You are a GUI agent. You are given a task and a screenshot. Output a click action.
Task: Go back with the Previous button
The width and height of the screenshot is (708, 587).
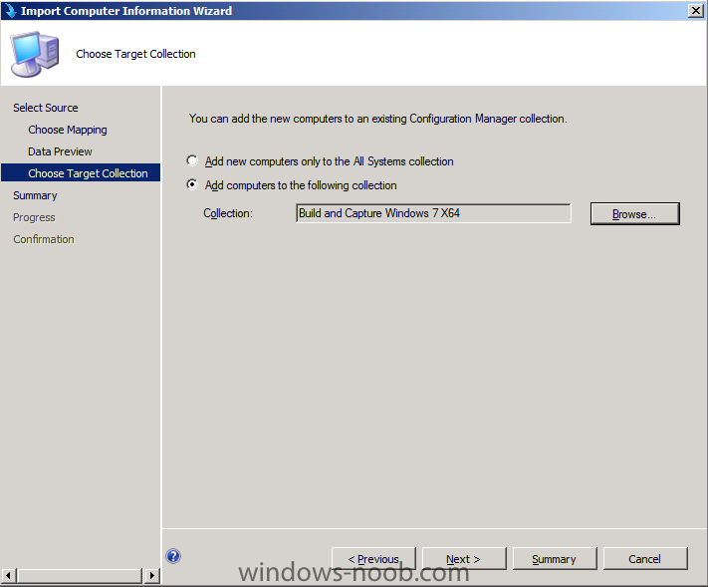[373, 559]
